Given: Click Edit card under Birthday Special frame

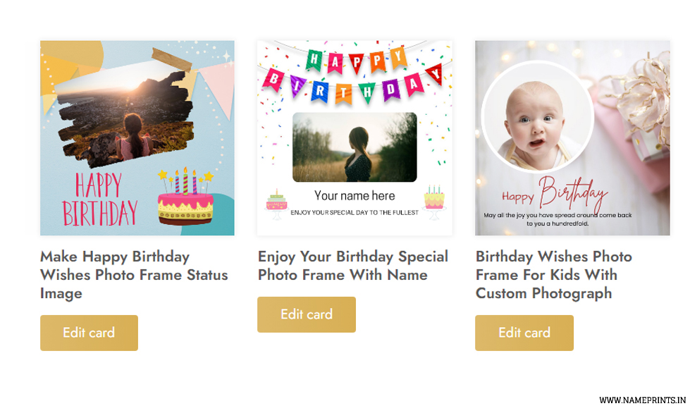Looking at the screenshot, I should [x=307, y=314].
